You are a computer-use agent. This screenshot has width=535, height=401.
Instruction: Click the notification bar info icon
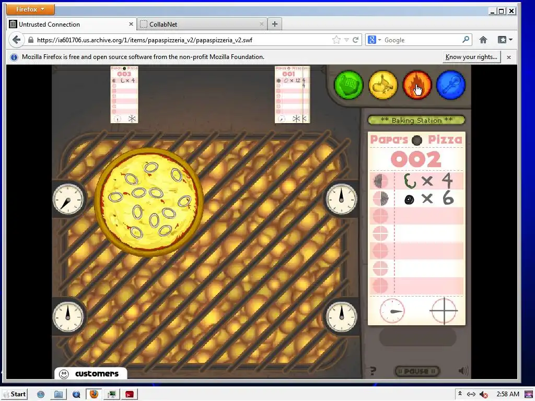tap(14, 57)
